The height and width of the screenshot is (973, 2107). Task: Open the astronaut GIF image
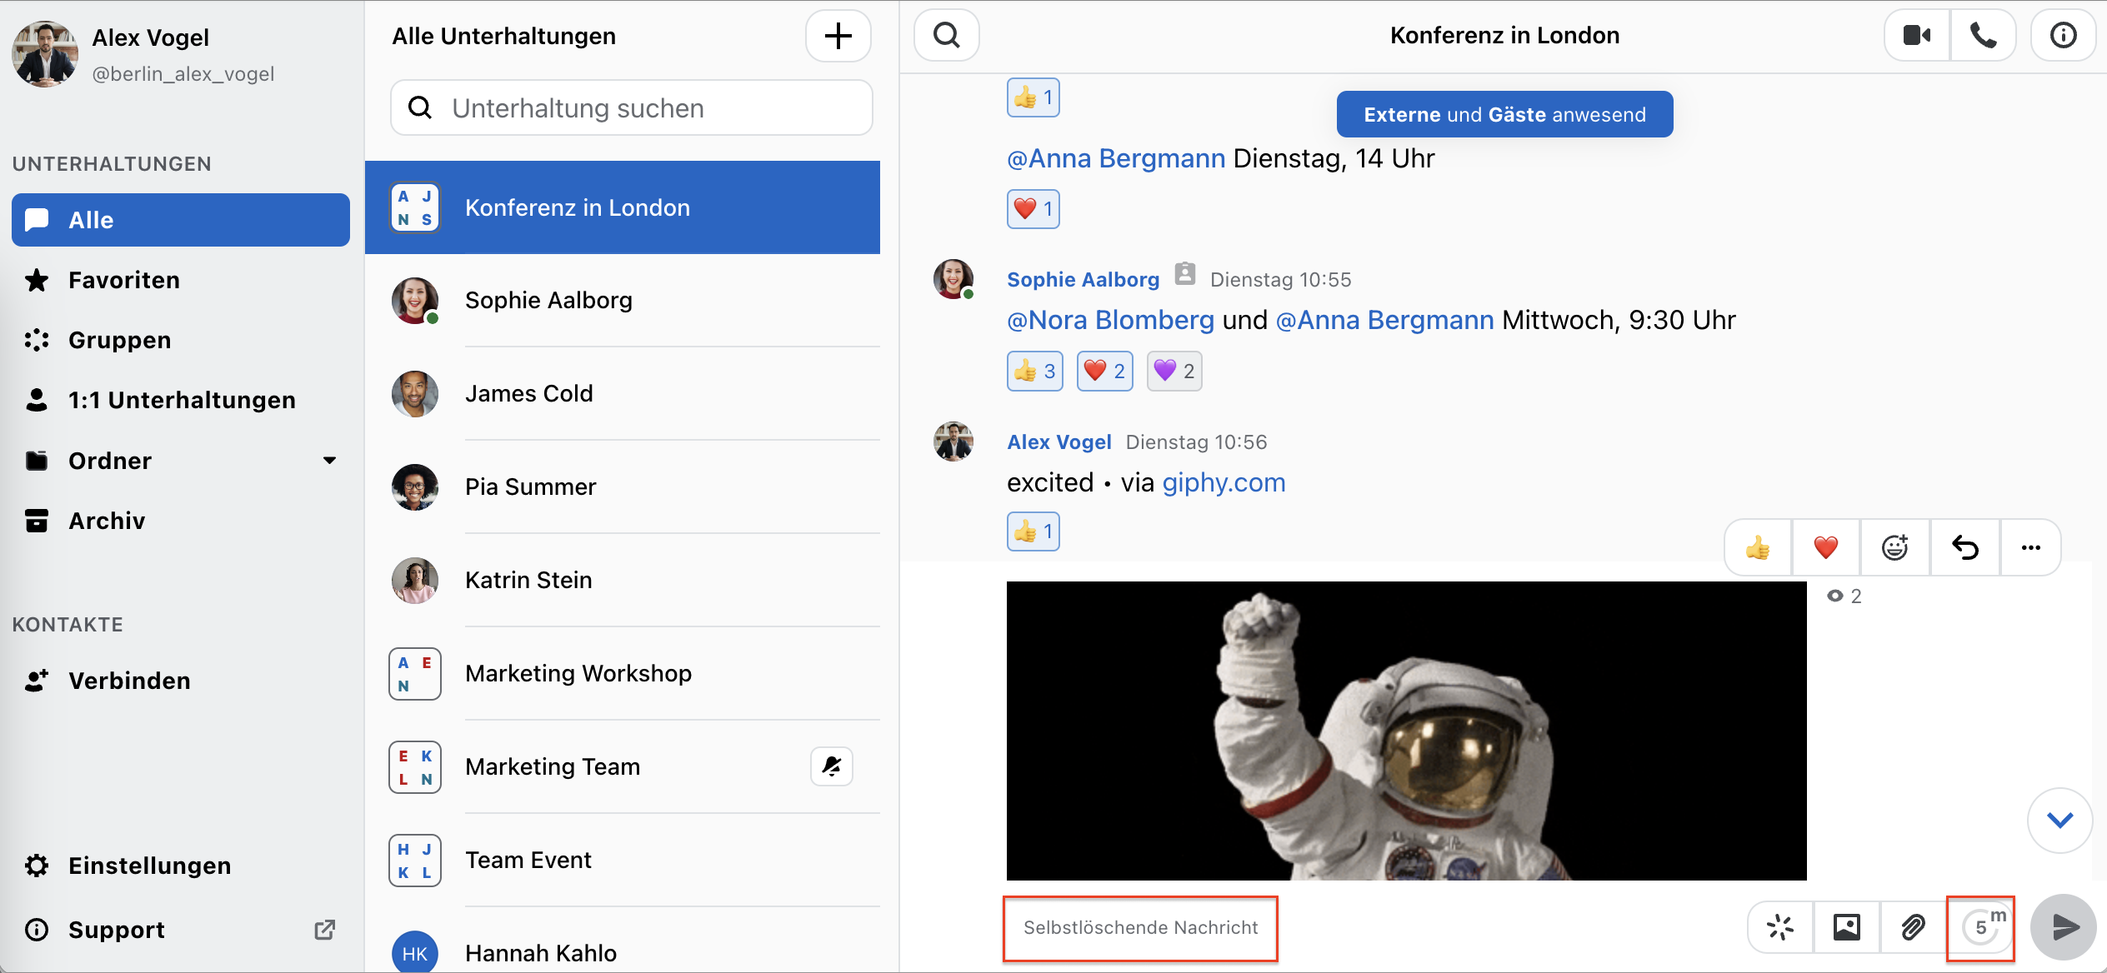(x=1406, y=731)
